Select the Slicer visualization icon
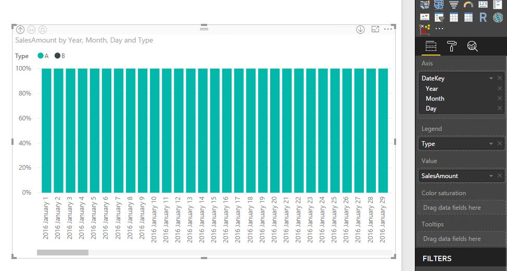Image resolution: width=507 pixels, height=271 pixels. [439, 18]
